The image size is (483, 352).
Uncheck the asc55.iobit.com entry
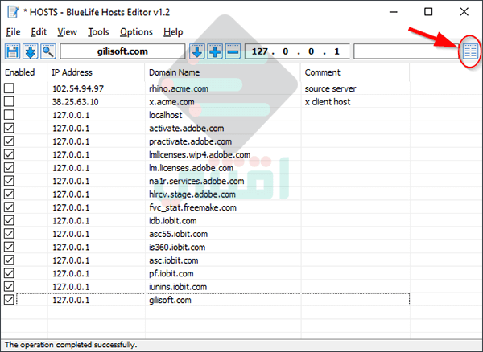(9, 234)
